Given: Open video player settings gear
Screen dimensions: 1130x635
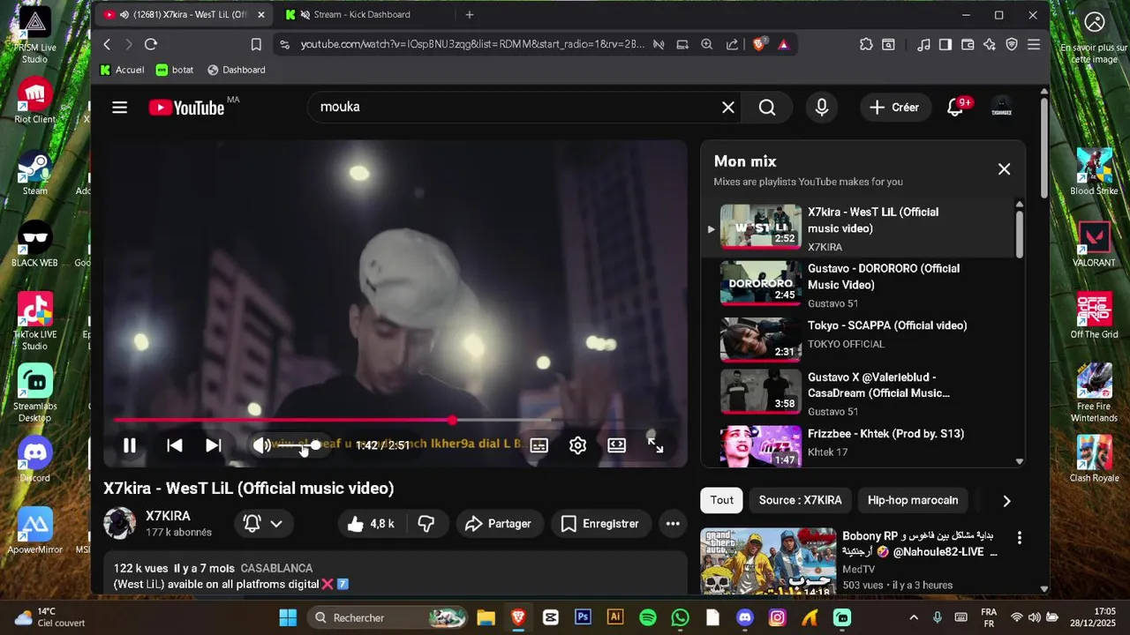Looking at the screenshot, I should (x=577, y=445).
